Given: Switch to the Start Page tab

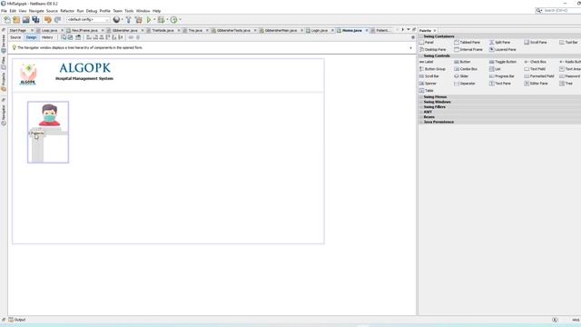Looking at the screenshot, I should tap(18, 30).
